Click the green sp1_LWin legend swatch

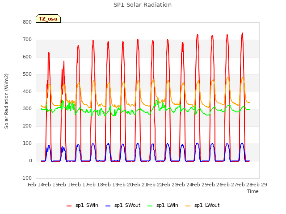point(150,206)
